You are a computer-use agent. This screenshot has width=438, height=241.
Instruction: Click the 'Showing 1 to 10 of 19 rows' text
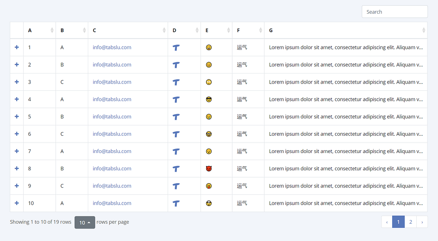coord(41,222)
